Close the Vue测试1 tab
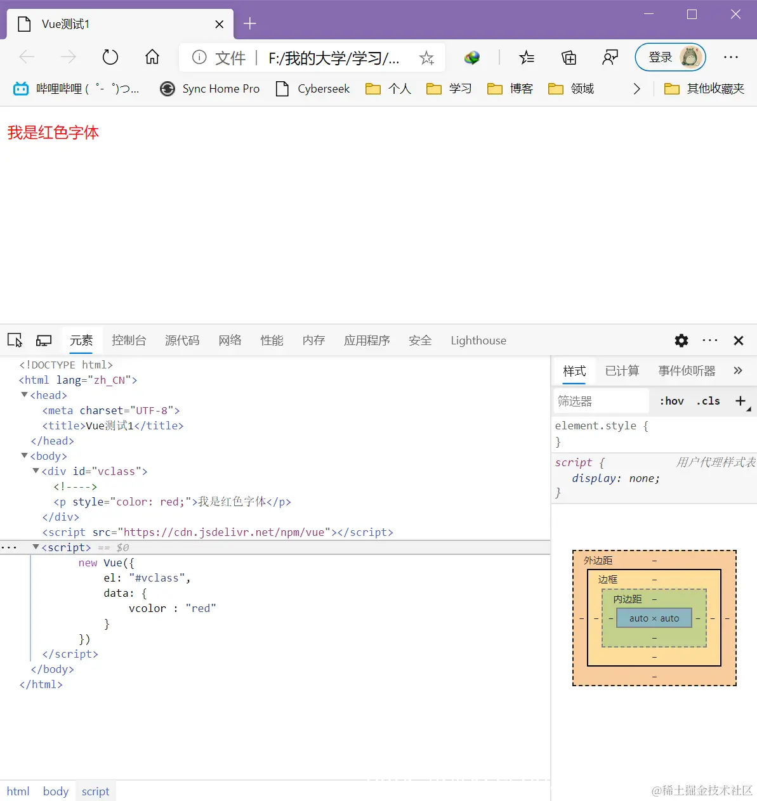 tap(220, 24)
